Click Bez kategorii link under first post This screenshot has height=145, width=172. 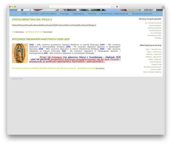coord(48,32)
